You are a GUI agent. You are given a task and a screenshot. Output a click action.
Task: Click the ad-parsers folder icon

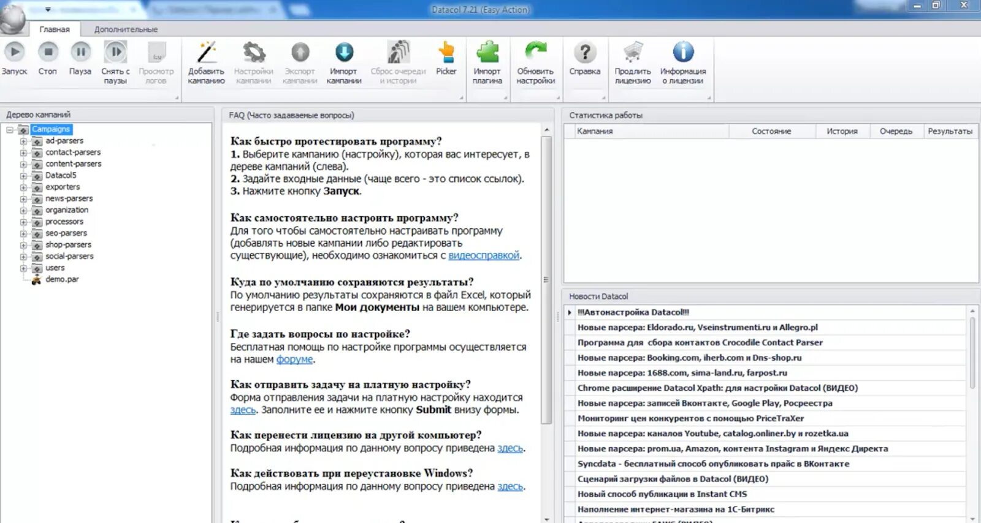pyautogui.click(x=37, y=141)
